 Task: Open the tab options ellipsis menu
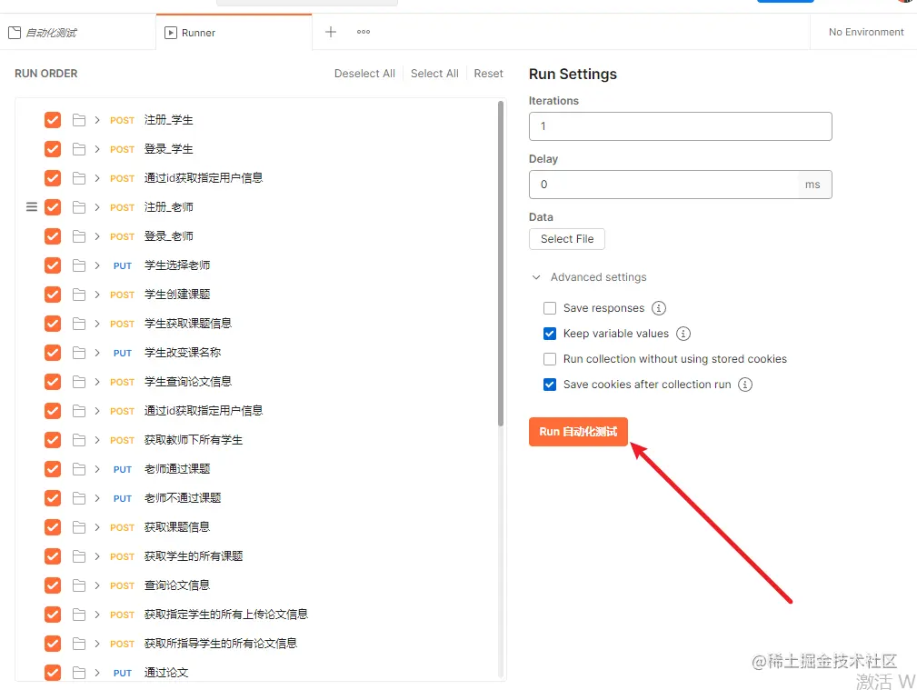[364, 32]
